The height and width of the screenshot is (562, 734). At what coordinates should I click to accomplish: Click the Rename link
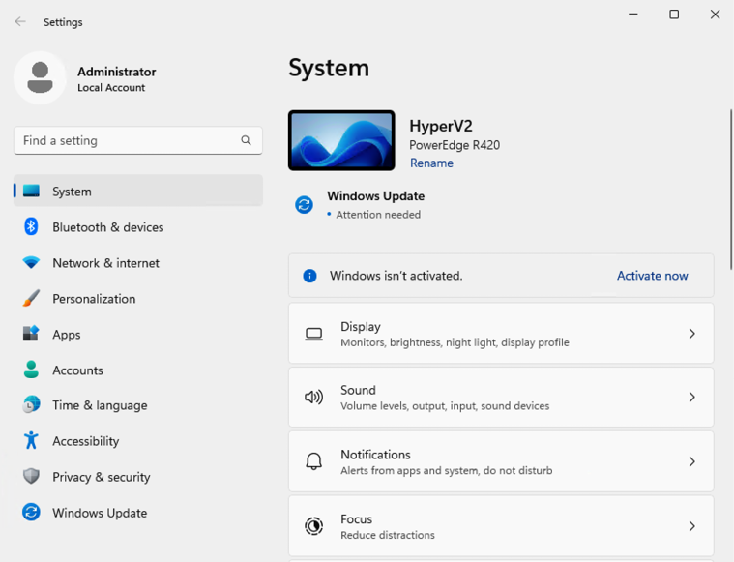pyautogui.click(x=431, y=163)
